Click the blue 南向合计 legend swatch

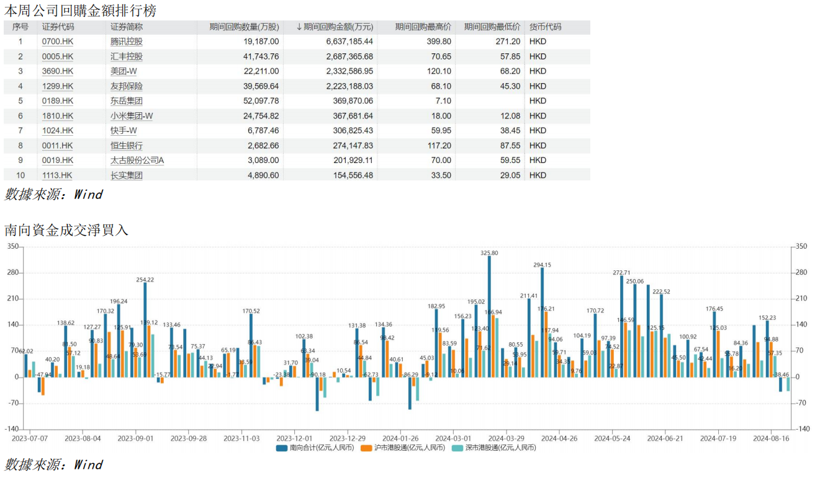click(282, 448)
